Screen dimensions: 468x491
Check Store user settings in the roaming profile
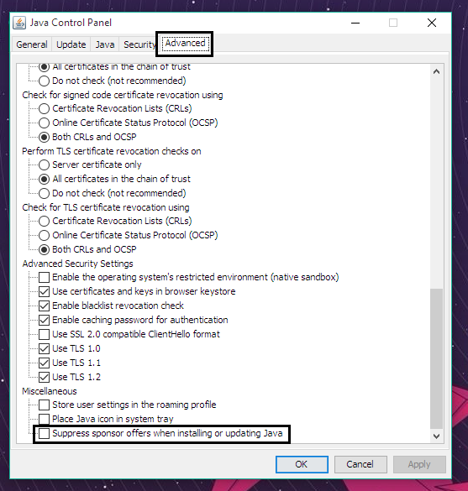[44, 405]
